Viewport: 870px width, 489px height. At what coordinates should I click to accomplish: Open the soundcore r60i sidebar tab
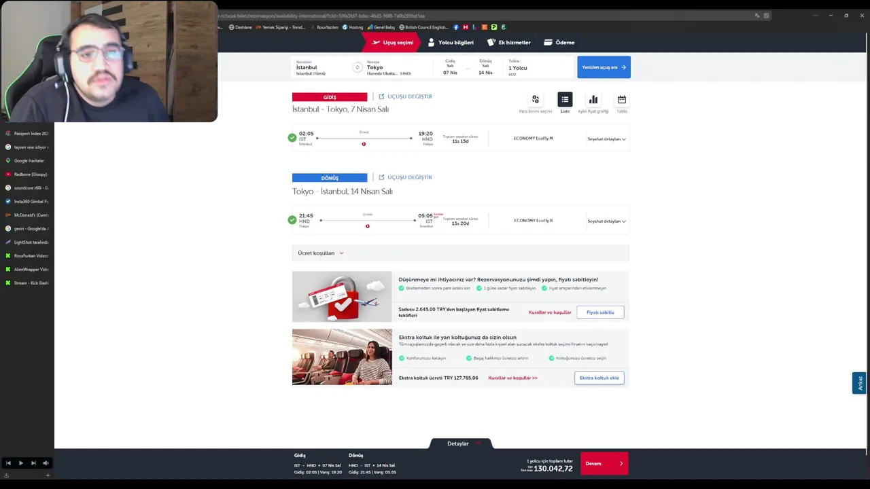27,188
